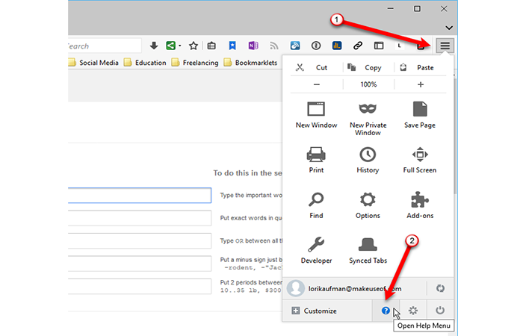
Task: Click the input field beside 'Type OR between'
Action: pos(140,240)
